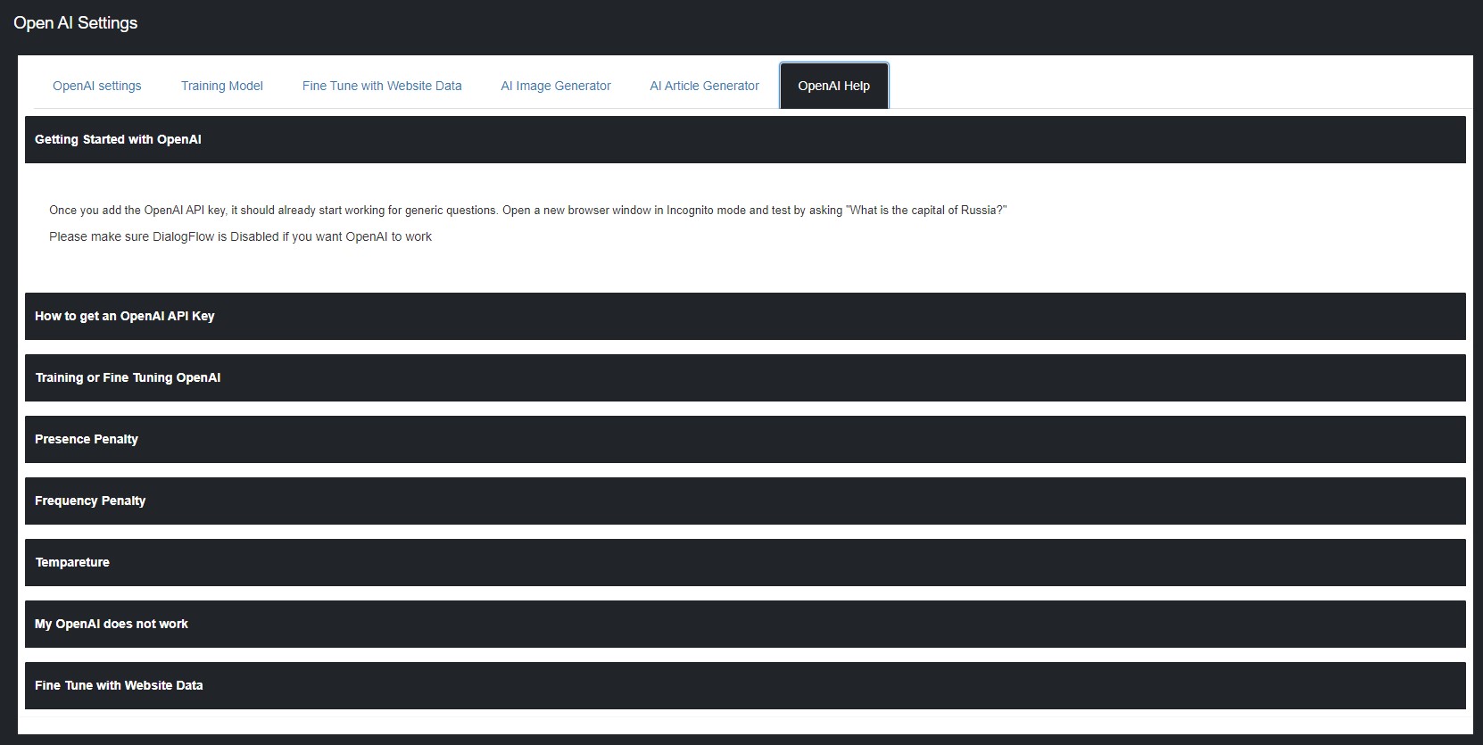Image resolution: width=1483 pixels, height=745 pixels.
Task: Click the Open AI Settings page heading
Action: (x=76, y=23)
